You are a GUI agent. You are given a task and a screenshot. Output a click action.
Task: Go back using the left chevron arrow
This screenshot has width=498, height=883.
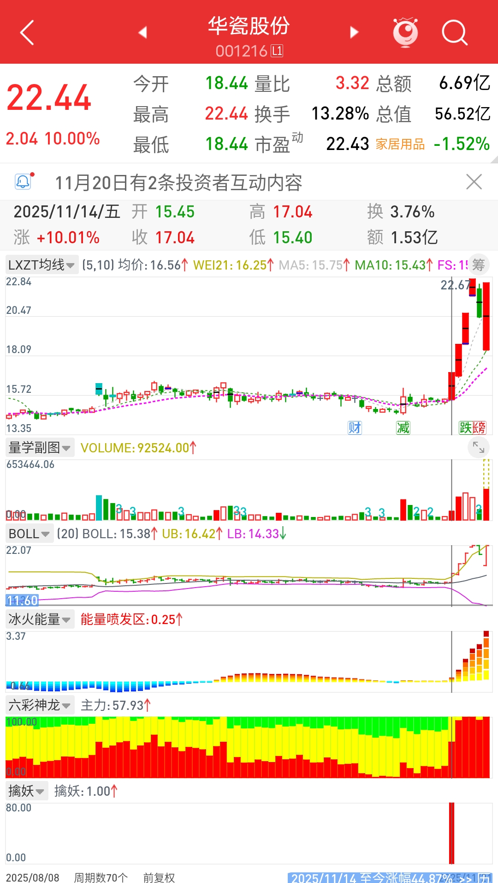point(27,32)
